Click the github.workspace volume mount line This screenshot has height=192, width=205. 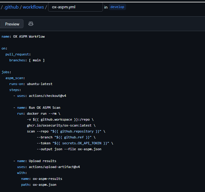coord(60,119)
